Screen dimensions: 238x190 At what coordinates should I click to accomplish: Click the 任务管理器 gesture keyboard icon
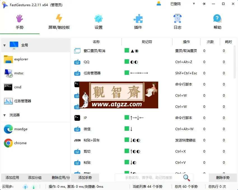coord(77,73)
